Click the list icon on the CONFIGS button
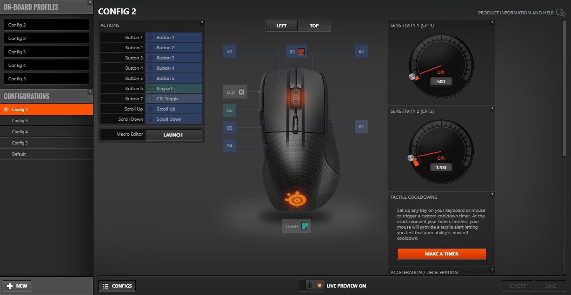Screen dimensions: 571x295 point(106,286)
